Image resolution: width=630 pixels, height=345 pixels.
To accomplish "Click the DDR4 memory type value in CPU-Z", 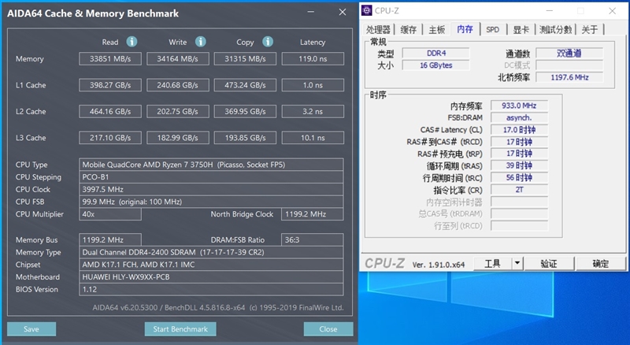I will click(436, 53).
